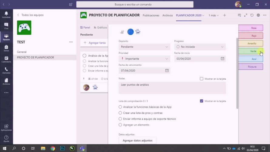Image resolution: width=270 pixels, height=152 pixels.
Task: Open Ayuda help icon
Action: coord(6,139)
